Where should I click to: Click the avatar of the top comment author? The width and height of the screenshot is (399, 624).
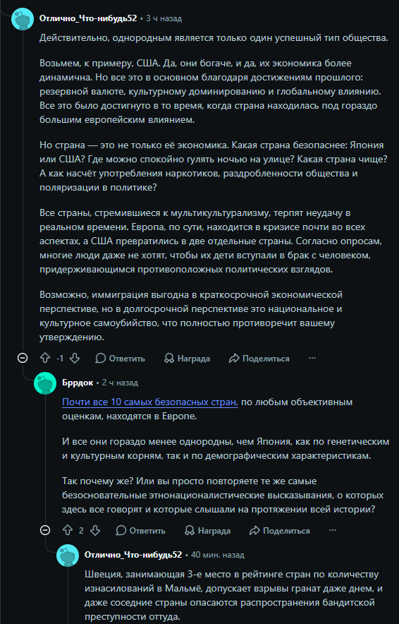pyautogui.click(x=23, y=18)
